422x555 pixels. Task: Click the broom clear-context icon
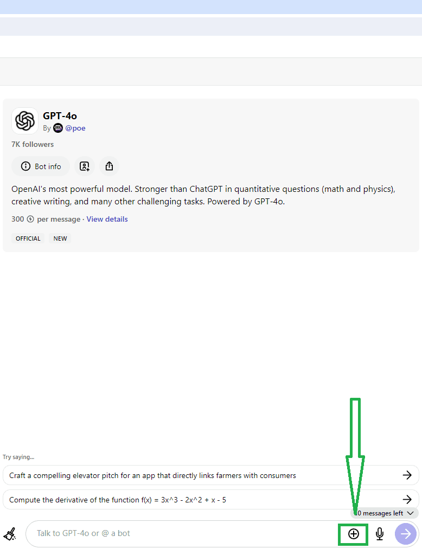(10, 534)
